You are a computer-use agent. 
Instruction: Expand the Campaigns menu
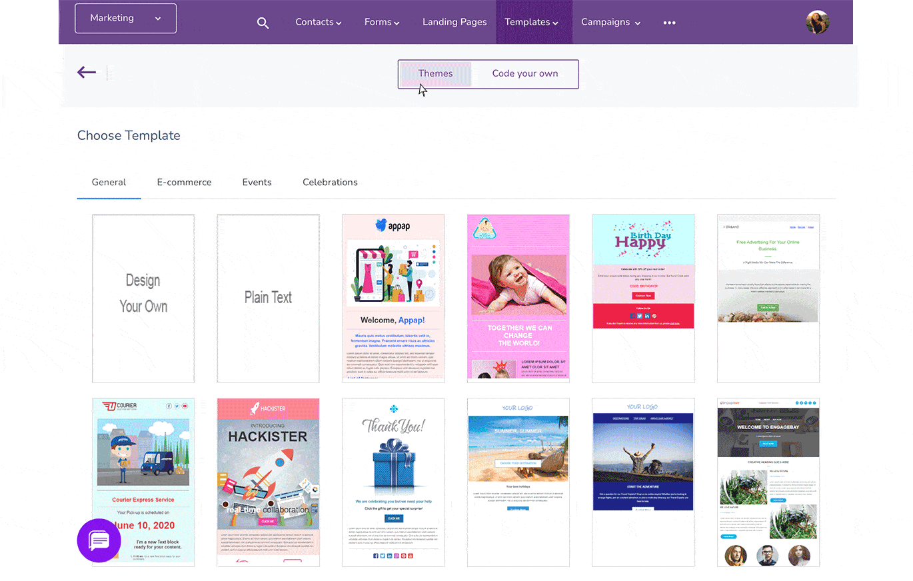tap(611, 22)
